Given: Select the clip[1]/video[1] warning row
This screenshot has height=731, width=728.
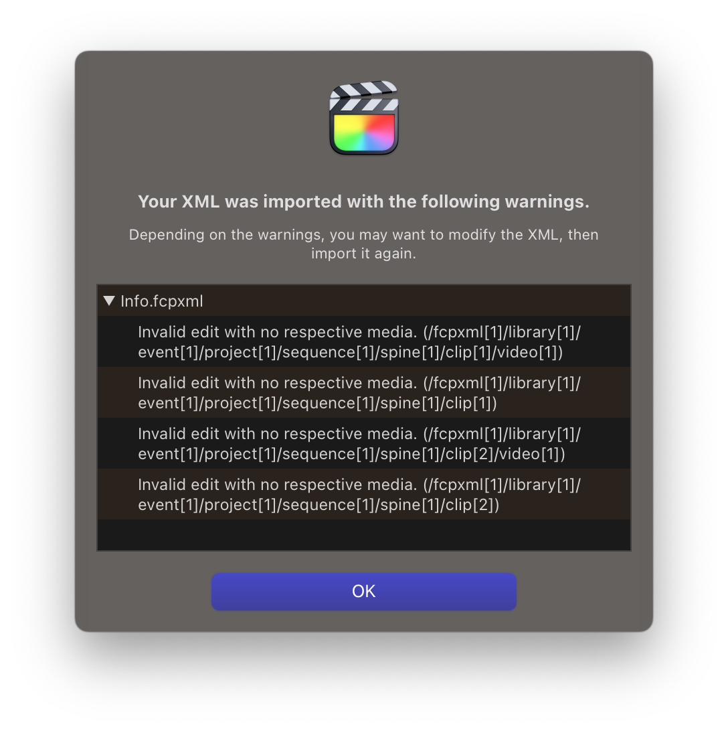Looking at the screenshot, I should (x=364, y=341).
